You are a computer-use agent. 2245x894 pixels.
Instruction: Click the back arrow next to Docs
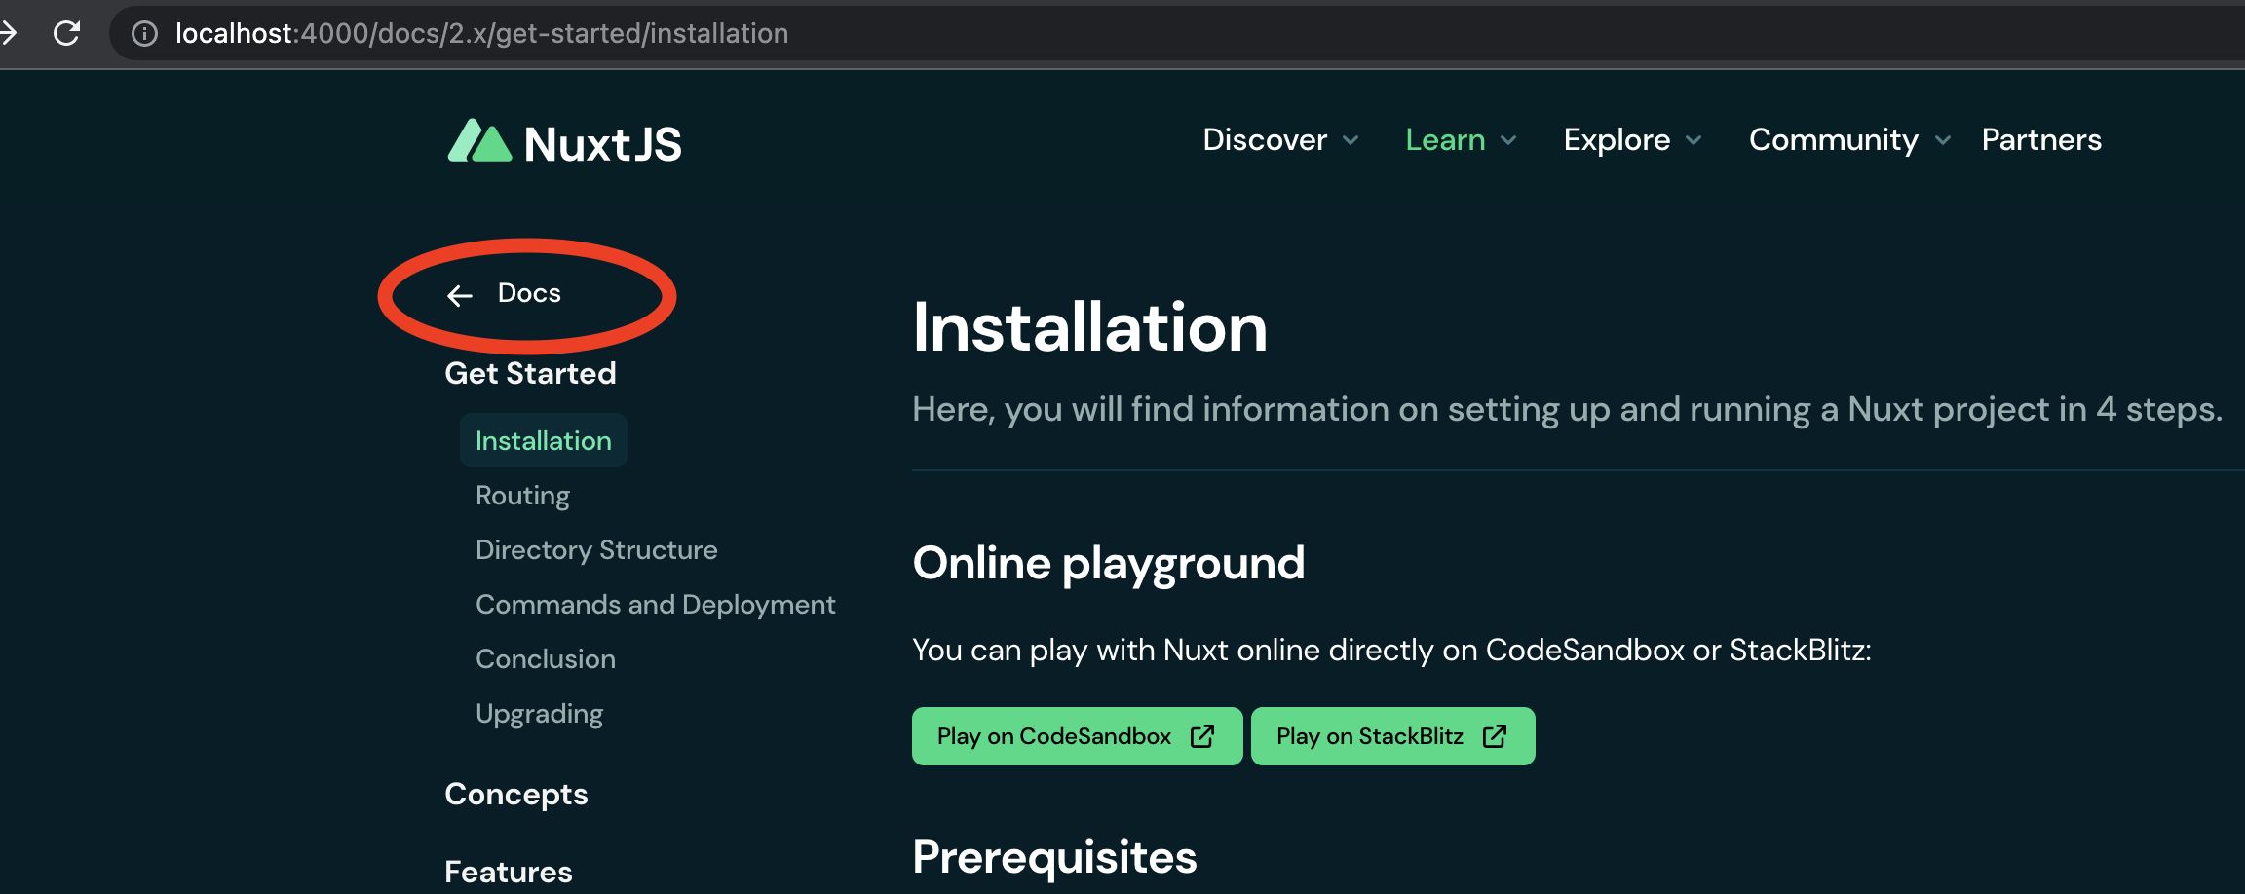coord(460,295)
